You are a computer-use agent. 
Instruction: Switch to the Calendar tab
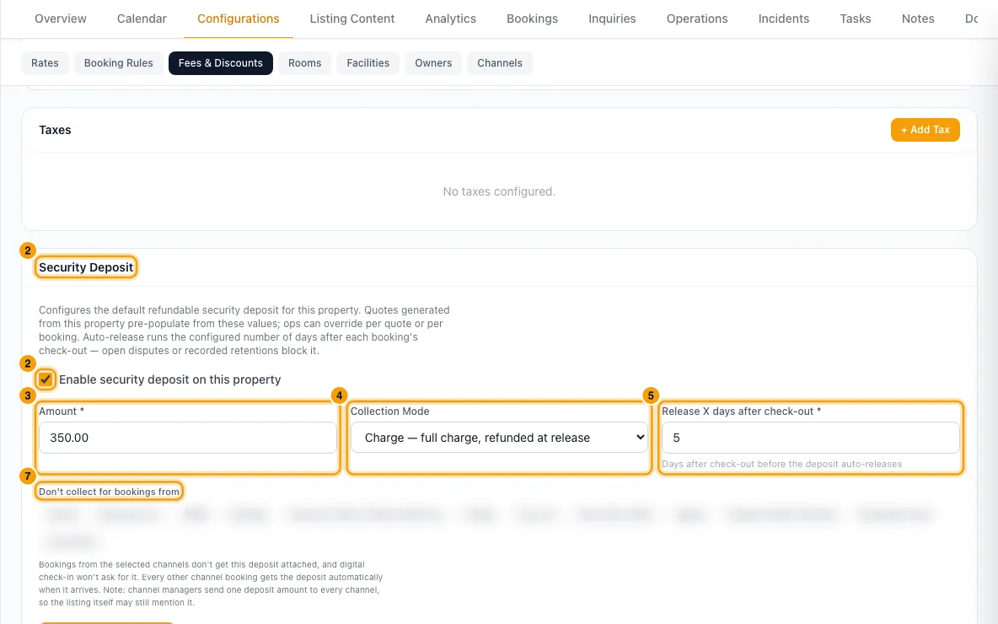coord(142,19)
